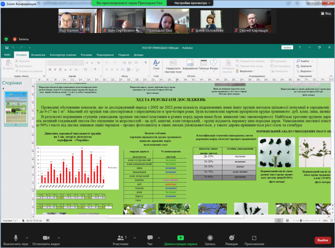
Task: Click Знайти find button
Action: [305, 61]
